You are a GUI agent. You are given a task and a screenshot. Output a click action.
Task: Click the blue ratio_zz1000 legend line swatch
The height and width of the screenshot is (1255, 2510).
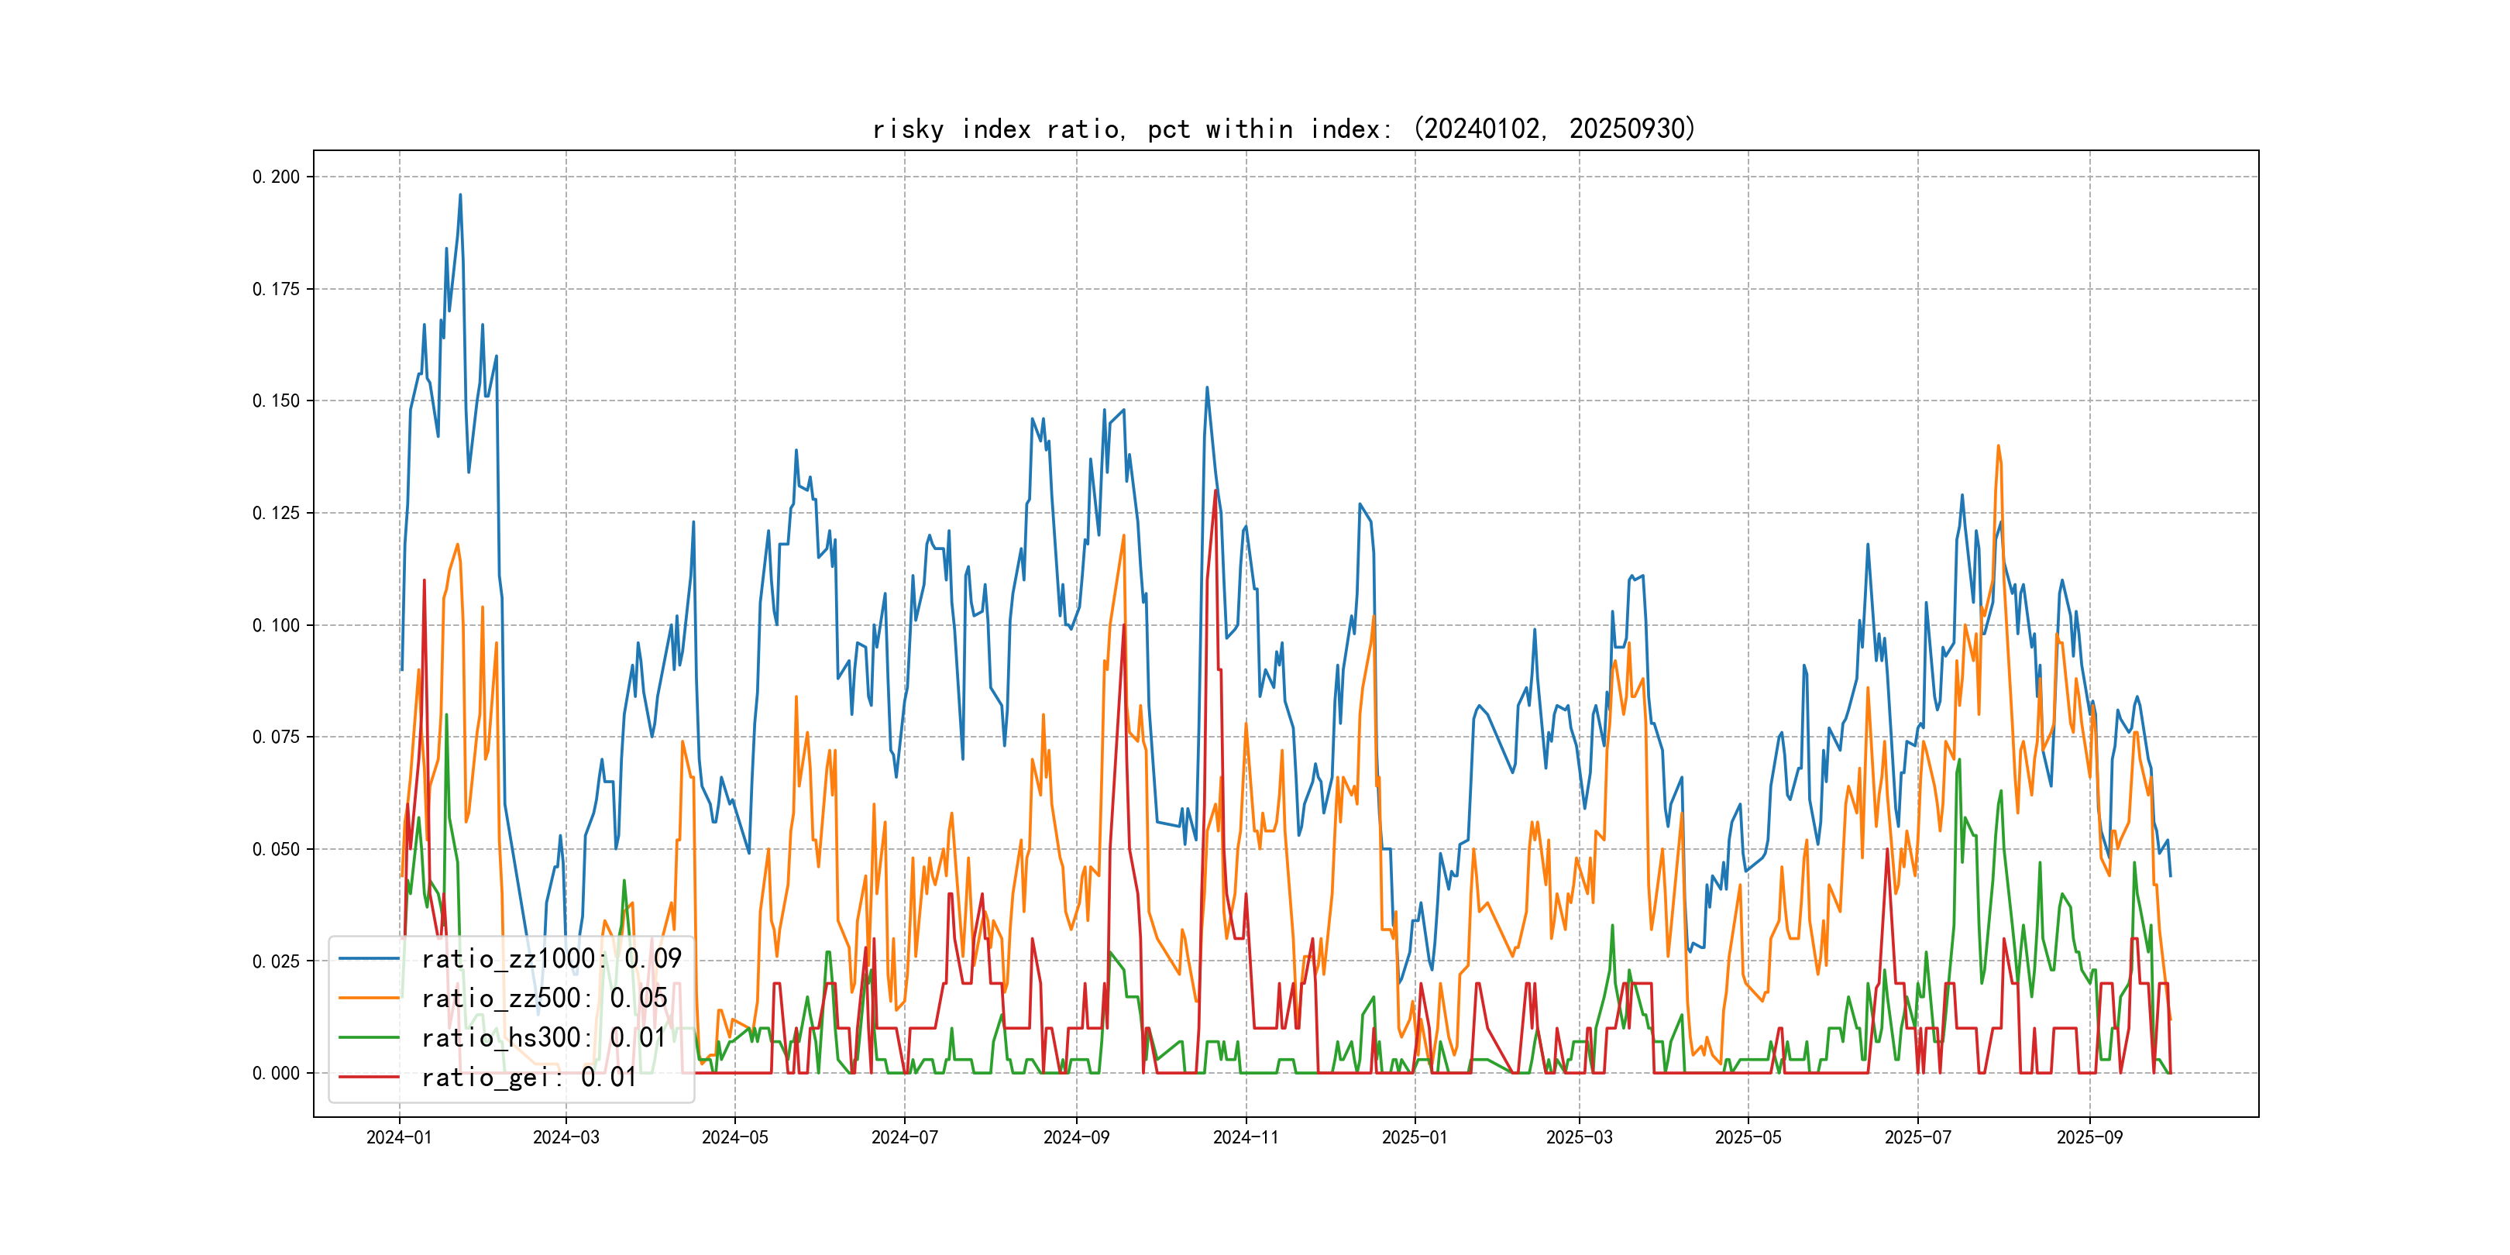[x=368, y=959]
